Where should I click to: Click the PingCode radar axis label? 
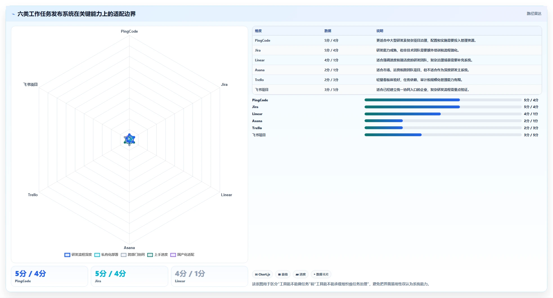(129, 32)
